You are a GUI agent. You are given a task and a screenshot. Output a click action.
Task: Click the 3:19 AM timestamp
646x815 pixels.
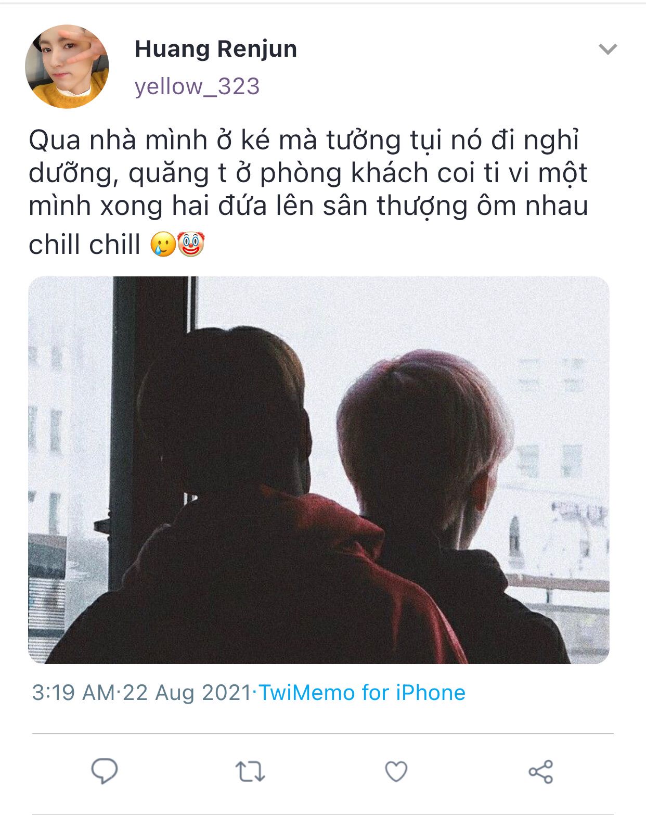coord(73,693)
